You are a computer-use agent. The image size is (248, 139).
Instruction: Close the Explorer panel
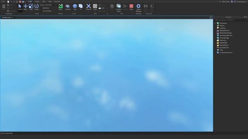pyautogui.click(x=247, y=17)
